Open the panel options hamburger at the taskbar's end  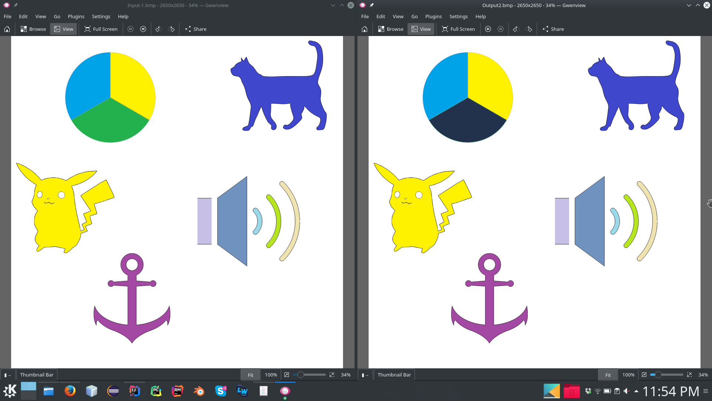tap(706, 391)
